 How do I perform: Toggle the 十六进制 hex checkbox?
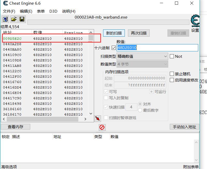tap(113, 48)
